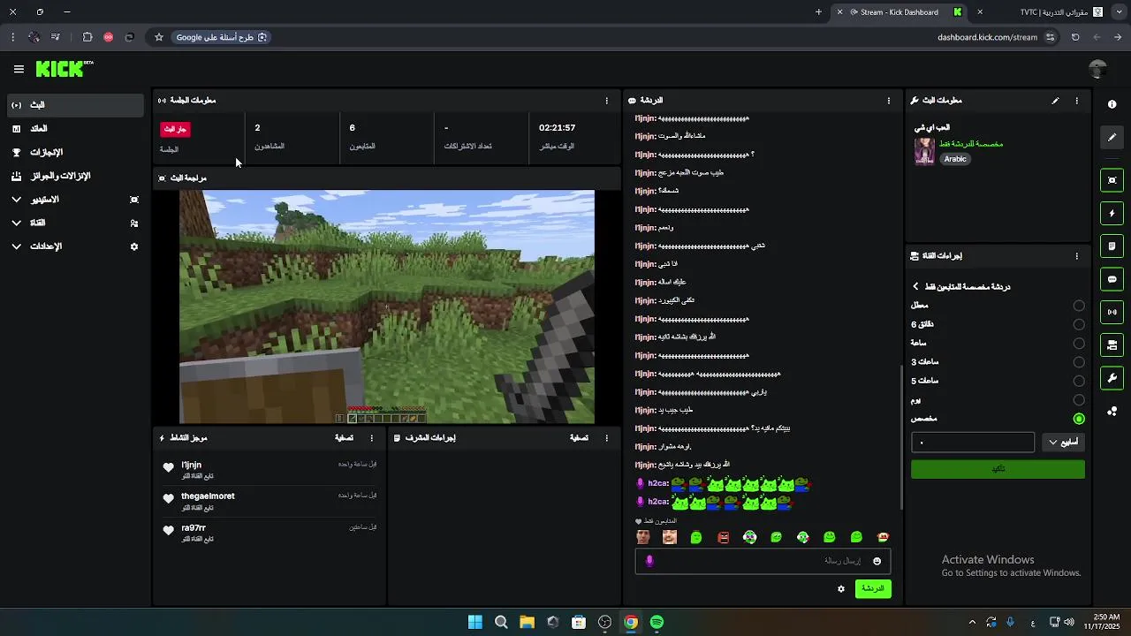
Task: Switch to the Stream - Kick Dashboard browser tab
Action: 899,12
